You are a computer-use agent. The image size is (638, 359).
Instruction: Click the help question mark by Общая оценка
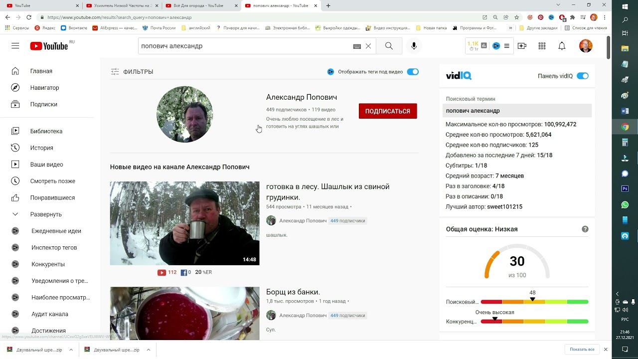pyautogui.click(x=585, y=229)
